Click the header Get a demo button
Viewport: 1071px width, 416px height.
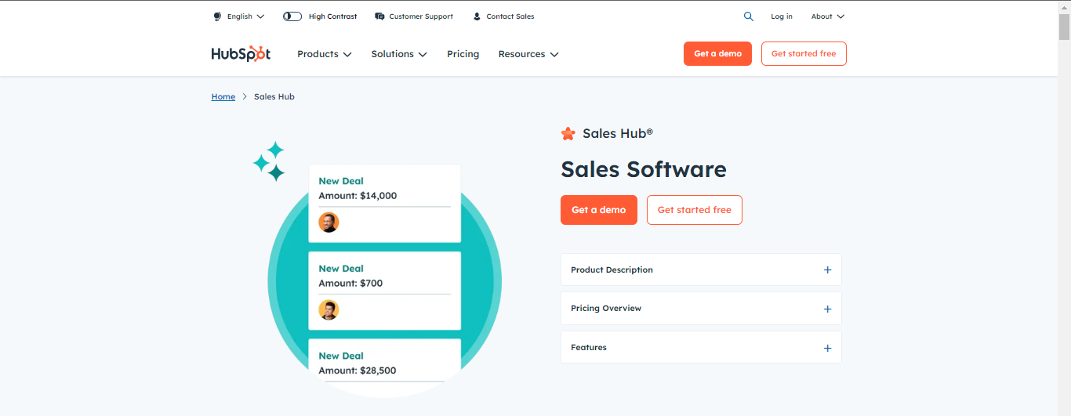point(717,53)
